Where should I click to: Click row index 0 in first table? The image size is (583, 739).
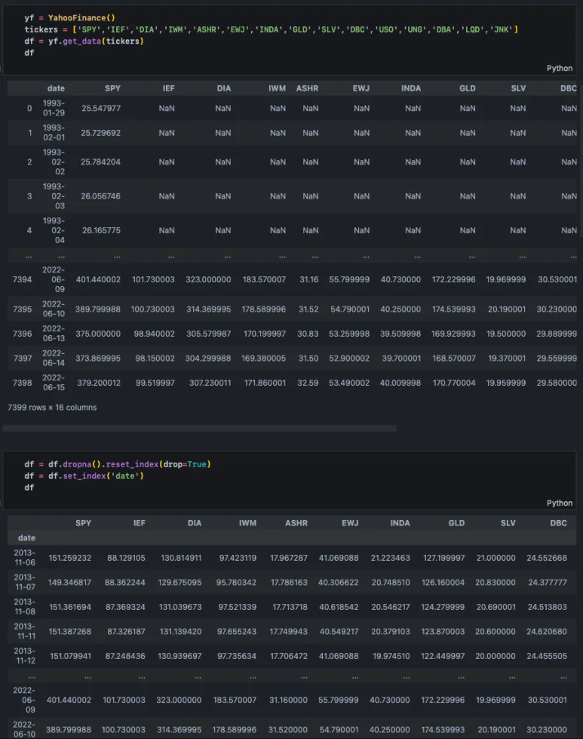[x=29, y=109]
